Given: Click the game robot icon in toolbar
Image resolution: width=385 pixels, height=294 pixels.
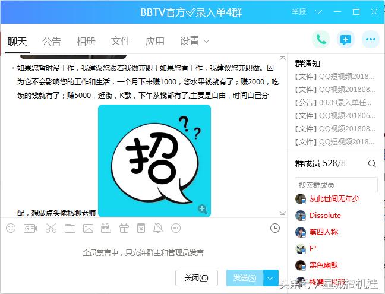Looking at the screenshot, I should [106, 228].
